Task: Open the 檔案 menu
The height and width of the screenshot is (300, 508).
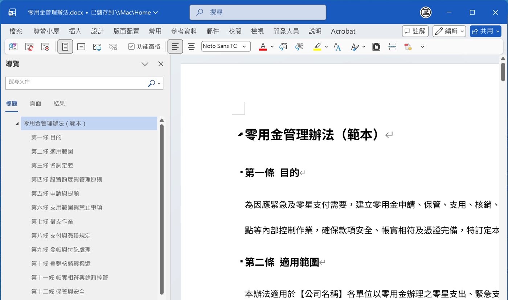Action: [16, 31]
